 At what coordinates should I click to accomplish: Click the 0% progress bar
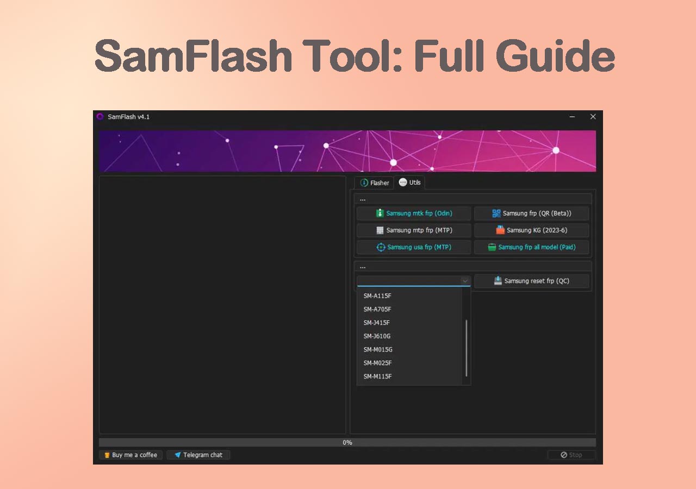pyautogui.click(x=347, y=443)
